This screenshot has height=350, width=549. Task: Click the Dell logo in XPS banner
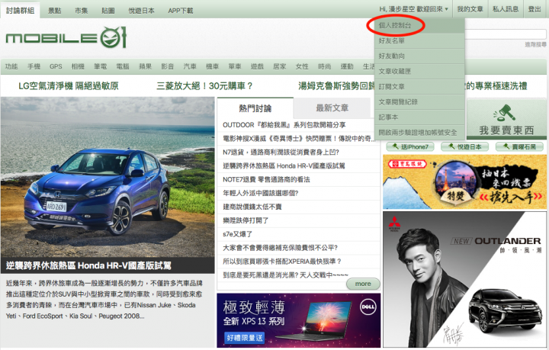[368, 307]
